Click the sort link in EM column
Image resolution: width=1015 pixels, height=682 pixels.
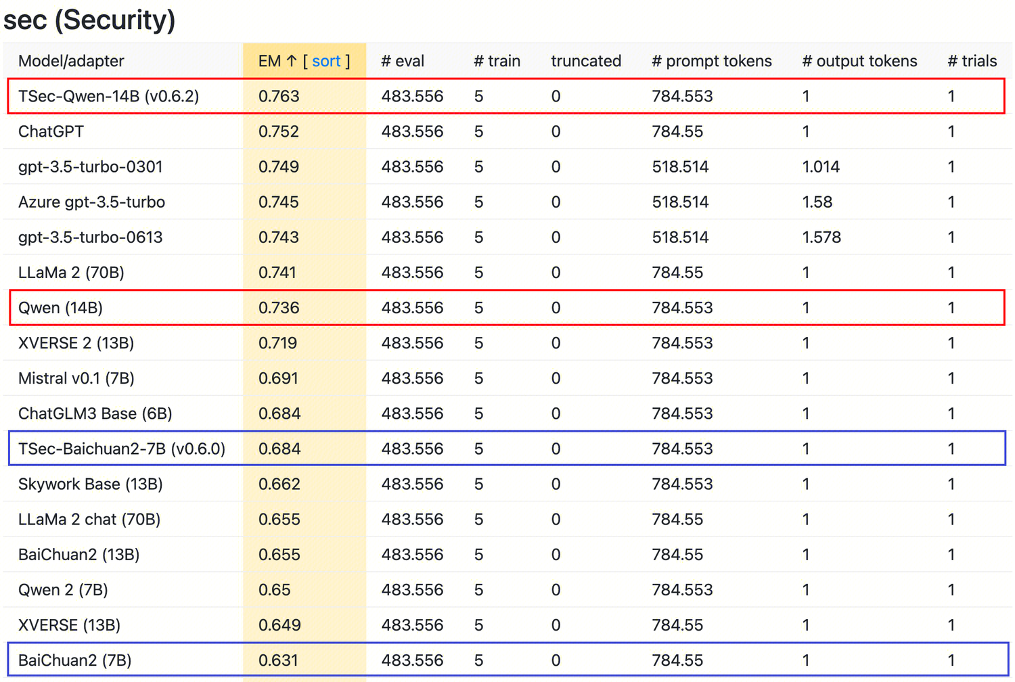pyautogui.click(x=326, y=62)
